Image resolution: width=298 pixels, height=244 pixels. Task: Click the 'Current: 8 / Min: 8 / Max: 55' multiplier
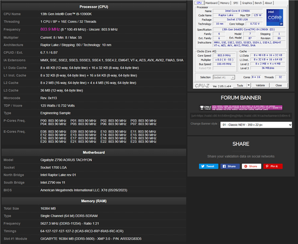(61, 37)
